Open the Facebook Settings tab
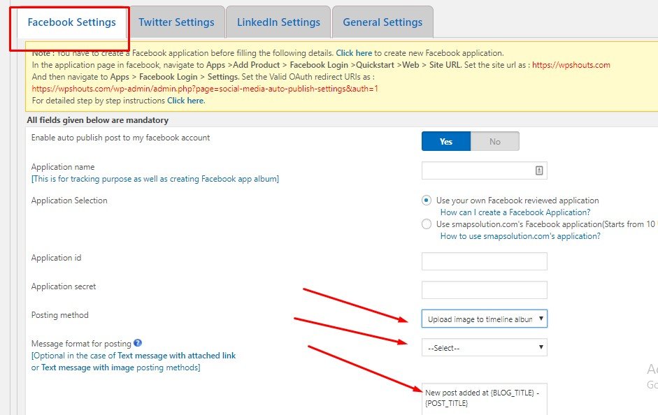 (72, 22)
